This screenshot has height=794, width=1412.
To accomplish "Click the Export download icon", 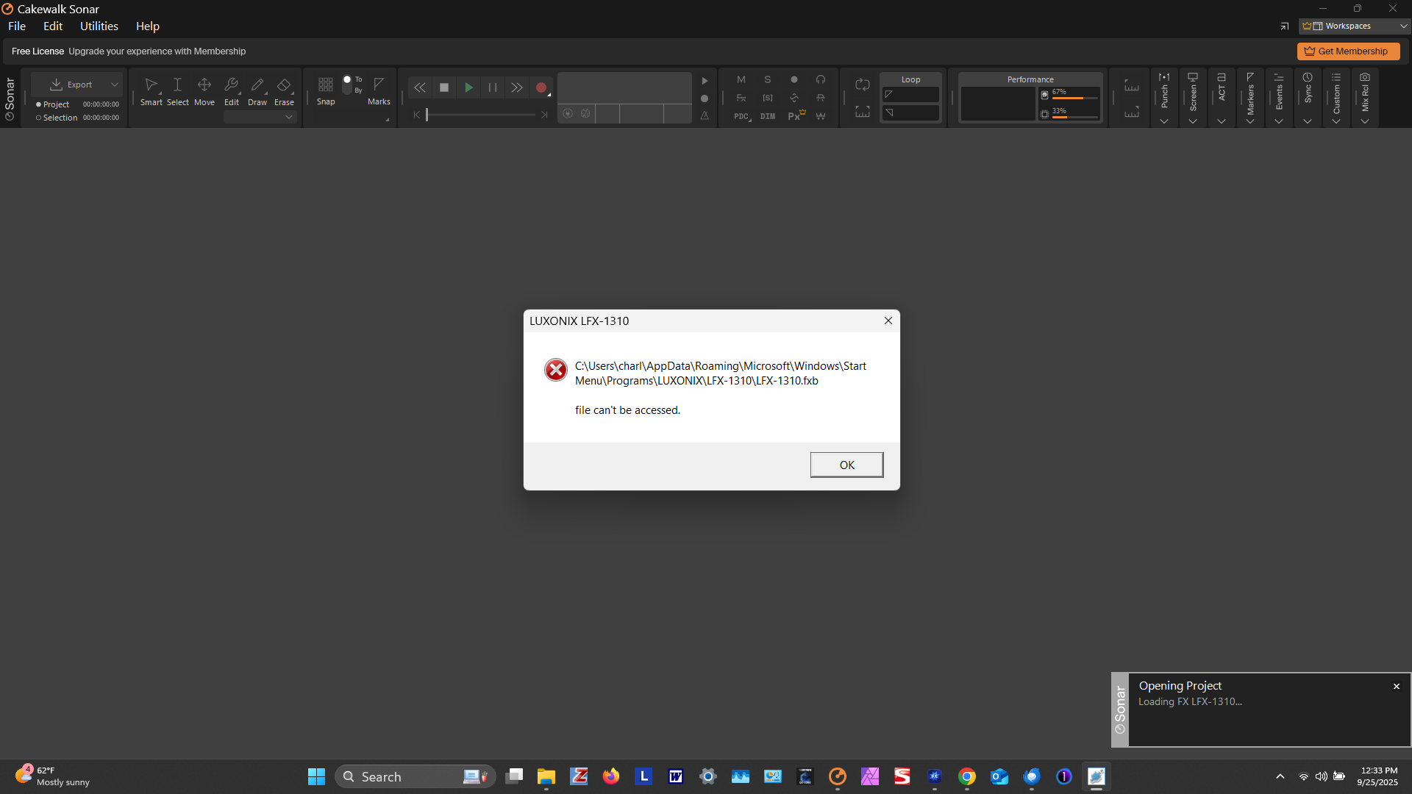I will (x=56, y=85).
